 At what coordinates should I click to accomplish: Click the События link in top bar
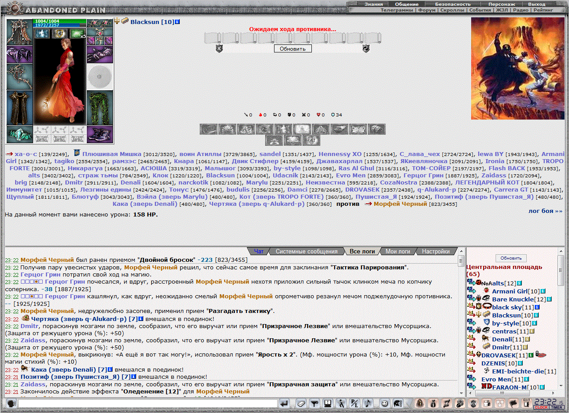480,9
